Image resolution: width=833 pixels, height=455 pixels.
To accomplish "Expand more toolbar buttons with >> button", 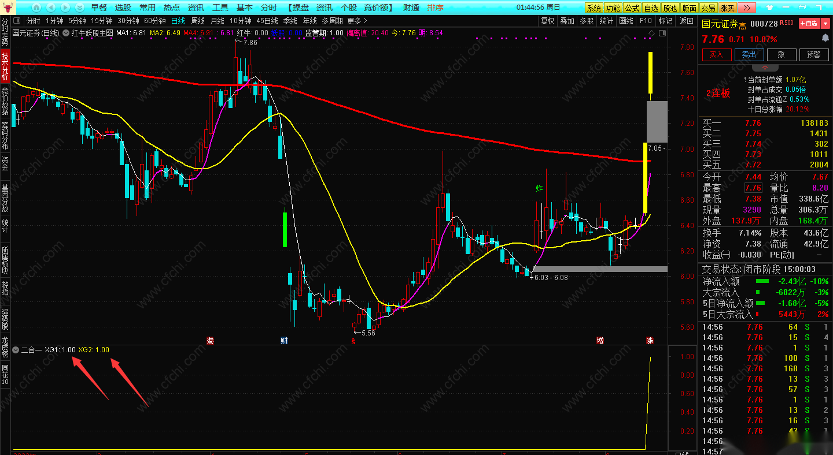I will (747, 8).
